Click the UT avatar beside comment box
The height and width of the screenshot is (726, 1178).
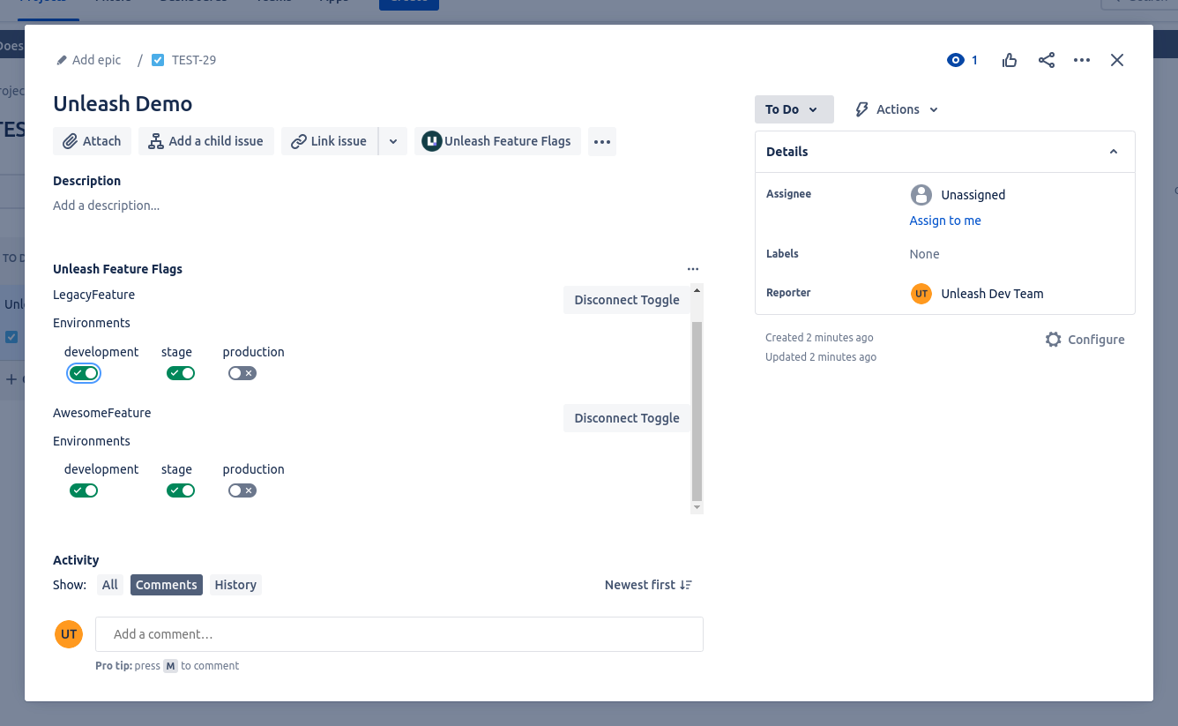coord(69,634)
